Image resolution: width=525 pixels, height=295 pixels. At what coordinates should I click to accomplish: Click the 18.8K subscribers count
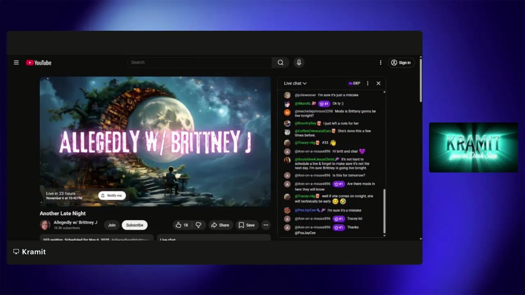coord(67,228)
